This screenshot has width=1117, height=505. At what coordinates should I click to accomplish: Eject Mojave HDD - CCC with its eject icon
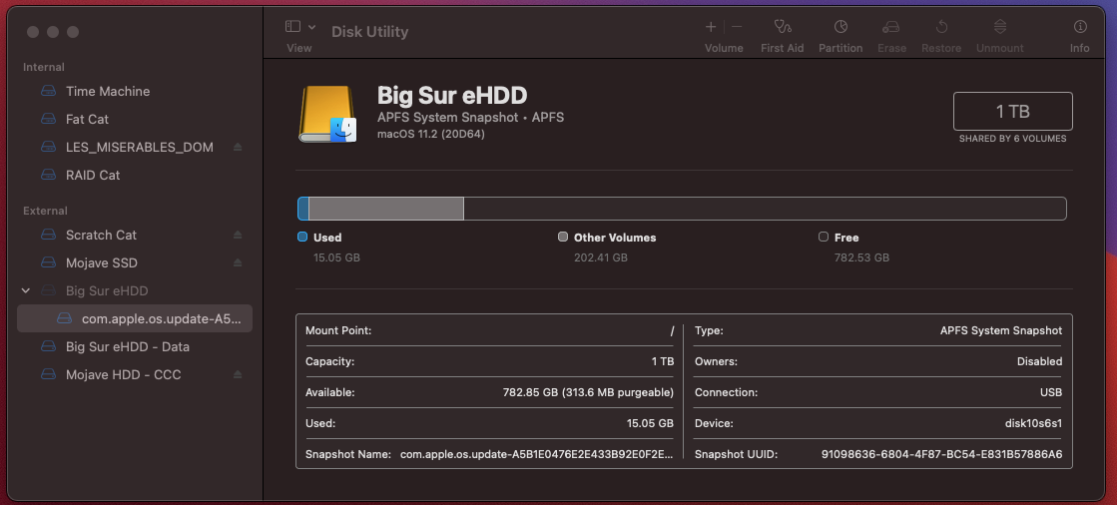[238, 374]
